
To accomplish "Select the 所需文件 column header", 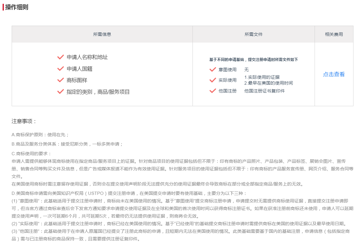I will point(254,34).
